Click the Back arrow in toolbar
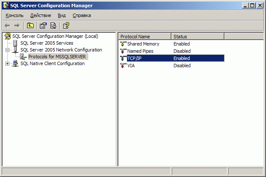Image resolution: width=266 pixels, height=177 pixels. [7, 26]
